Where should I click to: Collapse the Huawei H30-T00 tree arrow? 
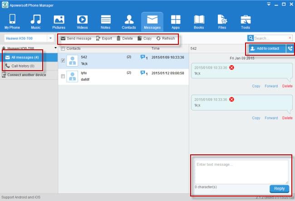click(x=55, y=48)
